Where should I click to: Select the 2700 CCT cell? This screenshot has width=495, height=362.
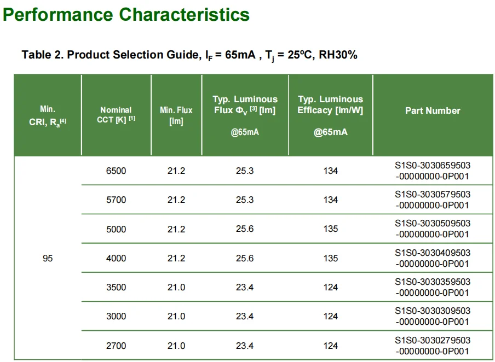[116, 346]
